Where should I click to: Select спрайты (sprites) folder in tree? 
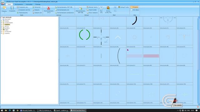pyautogui.click(x=7, y=25)
